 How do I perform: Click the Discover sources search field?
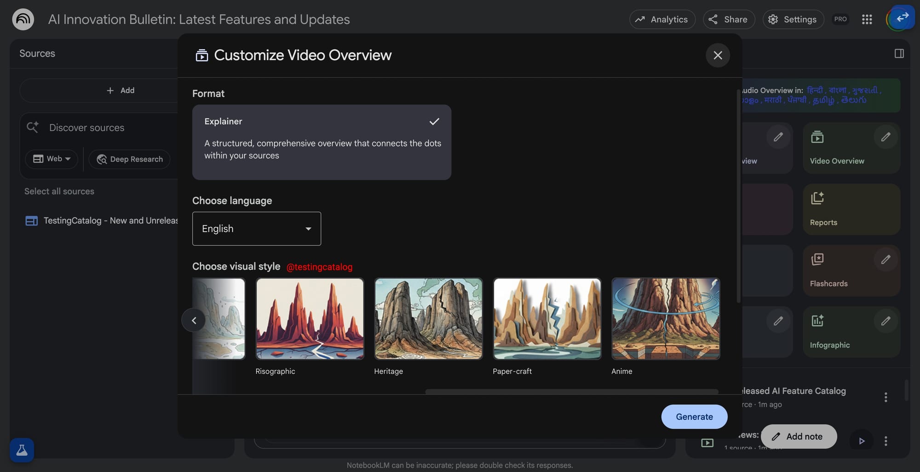[86, 127]
